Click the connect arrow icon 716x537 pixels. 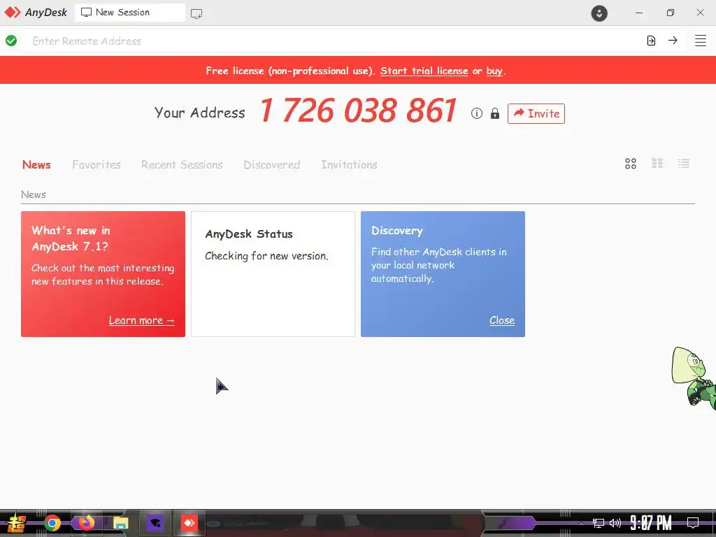click(673, 40)
